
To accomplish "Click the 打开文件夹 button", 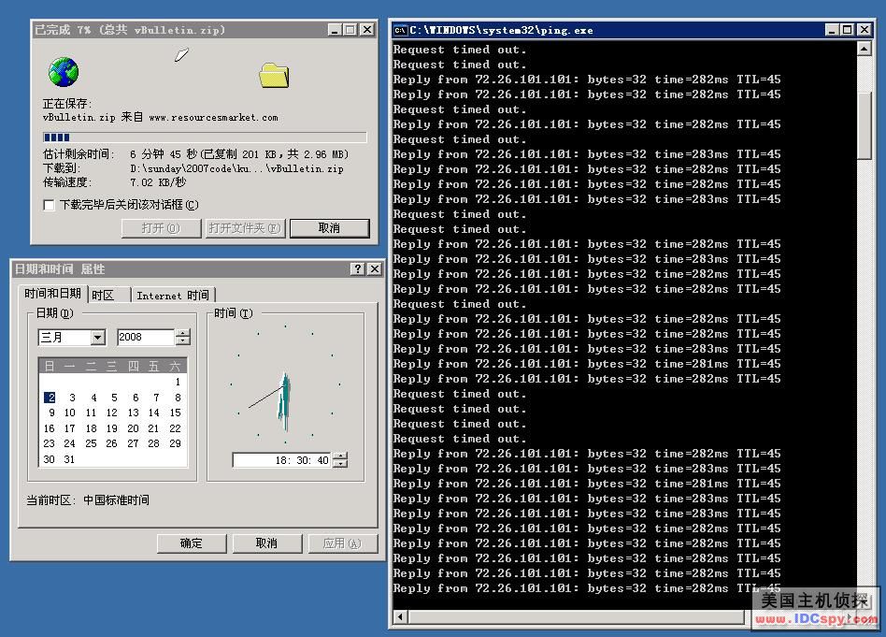I will [x=245, y=228].
